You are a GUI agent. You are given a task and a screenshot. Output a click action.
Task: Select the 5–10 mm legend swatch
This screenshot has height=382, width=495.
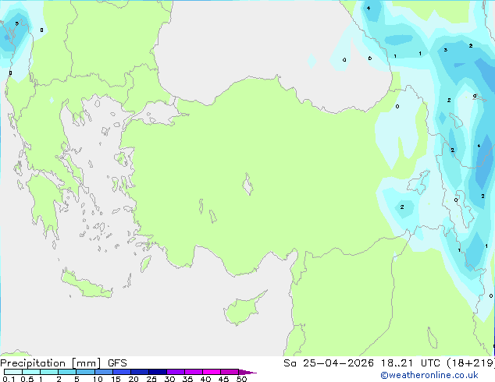(85, 372)
